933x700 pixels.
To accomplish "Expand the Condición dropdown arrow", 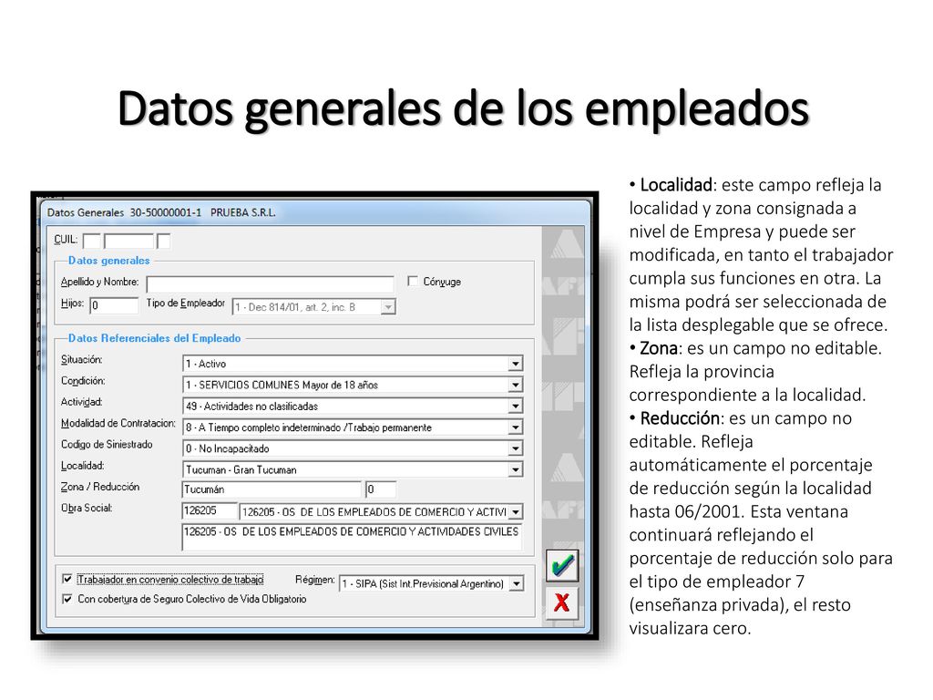I will click(x=516, y=386).
